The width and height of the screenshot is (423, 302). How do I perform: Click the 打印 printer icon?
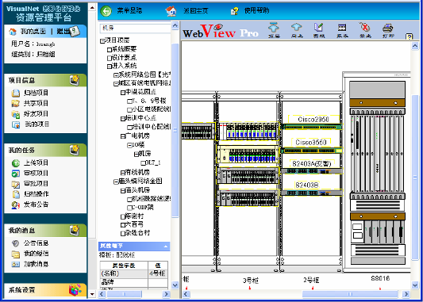click(387, 28)
